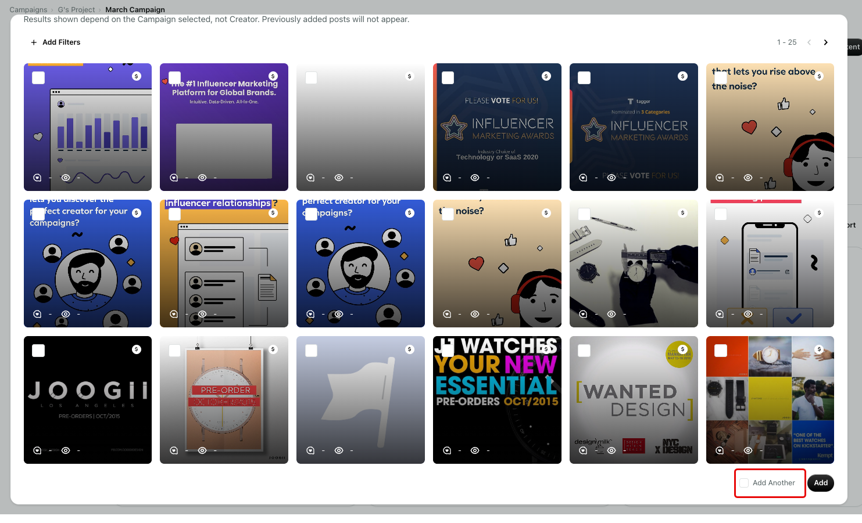Click the views eye icon on the white flag placeholder post

click(x=339, y=450)
